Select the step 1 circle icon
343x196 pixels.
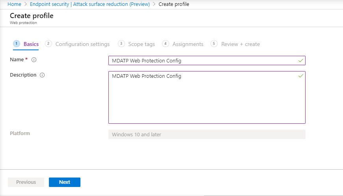pyautogui.click(x=17, y=44)
